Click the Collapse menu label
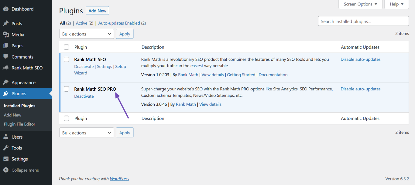 [25, 170]
